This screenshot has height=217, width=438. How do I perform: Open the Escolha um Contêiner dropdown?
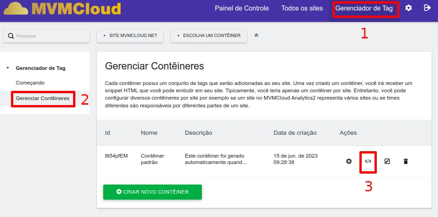point(209,36)
